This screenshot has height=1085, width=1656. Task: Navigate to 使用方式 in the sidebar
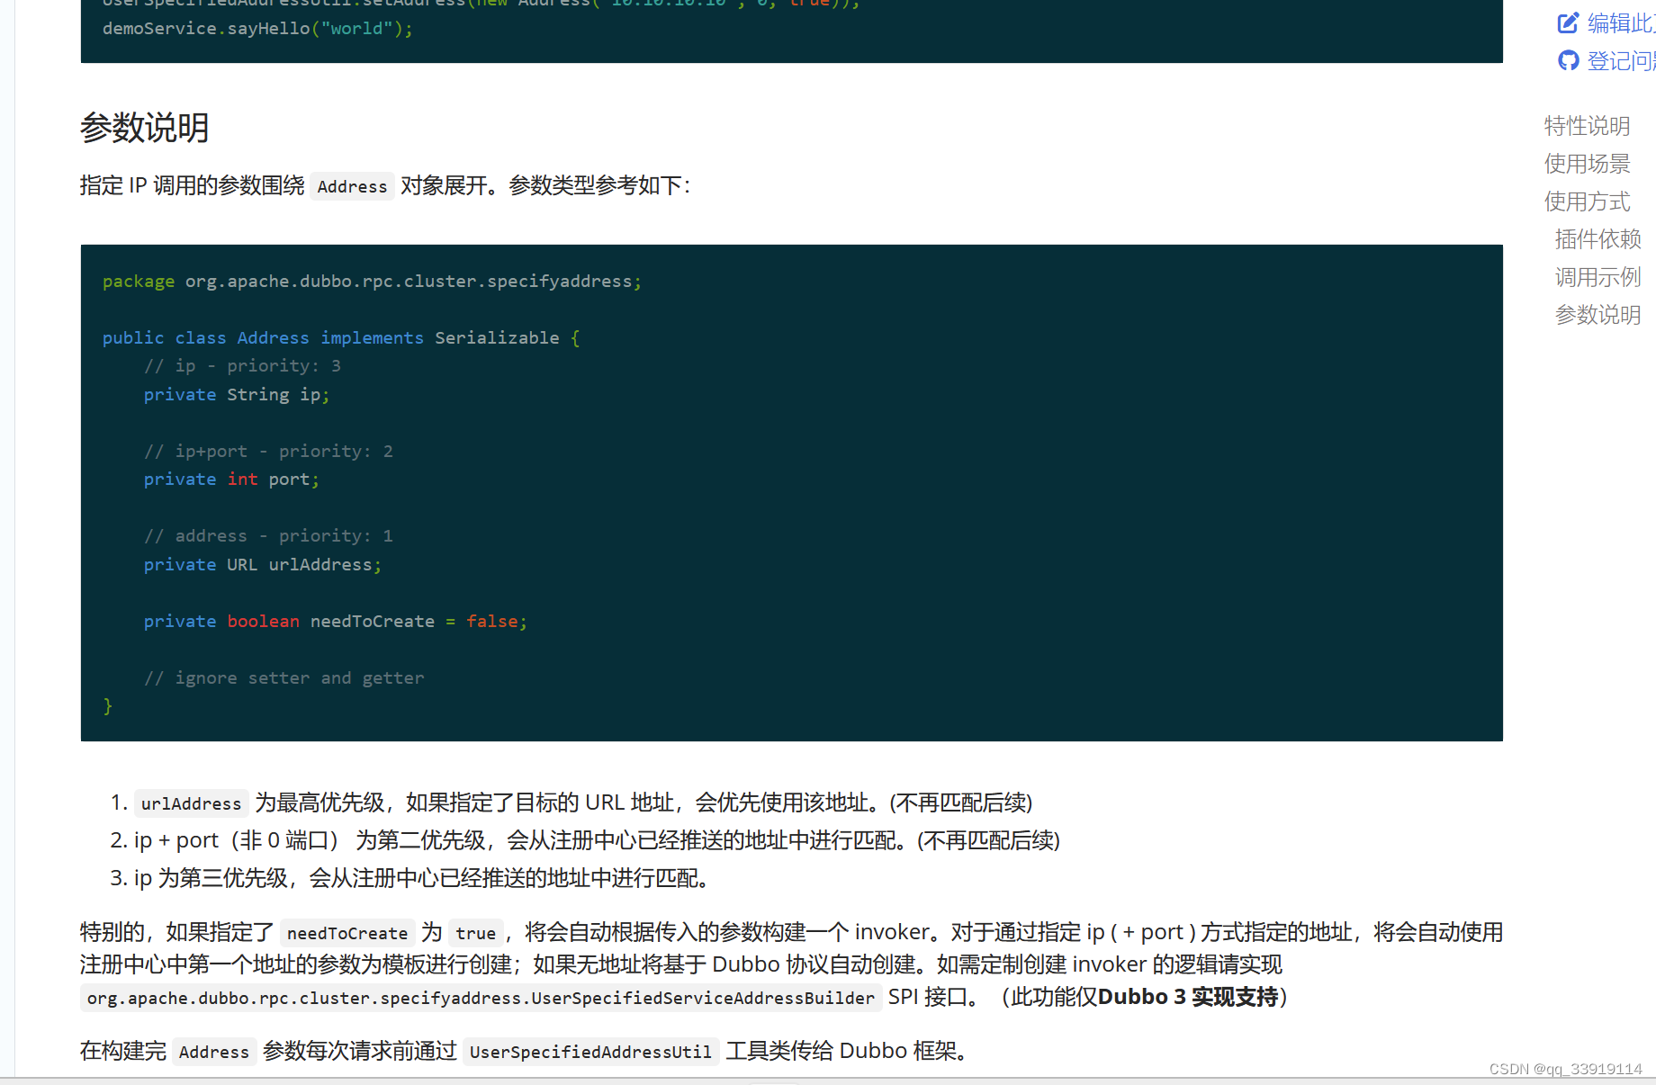tap(1587, 202)
